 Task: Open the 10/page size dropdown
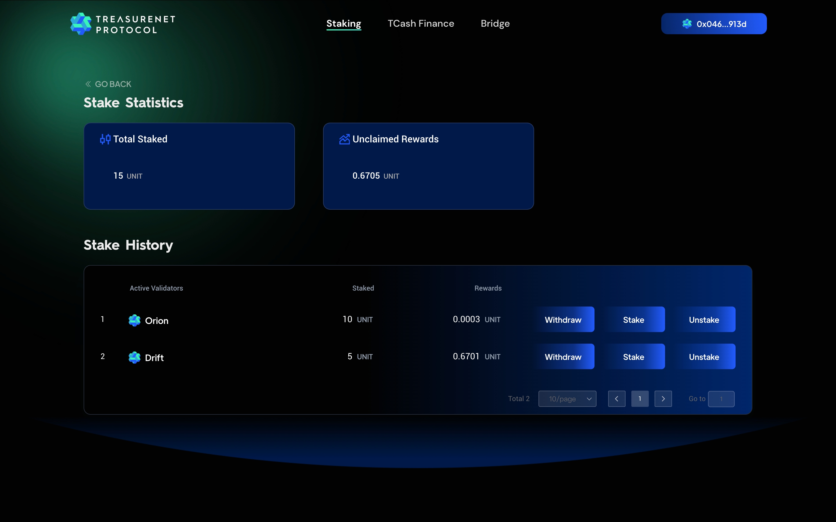tap(567, 399)
